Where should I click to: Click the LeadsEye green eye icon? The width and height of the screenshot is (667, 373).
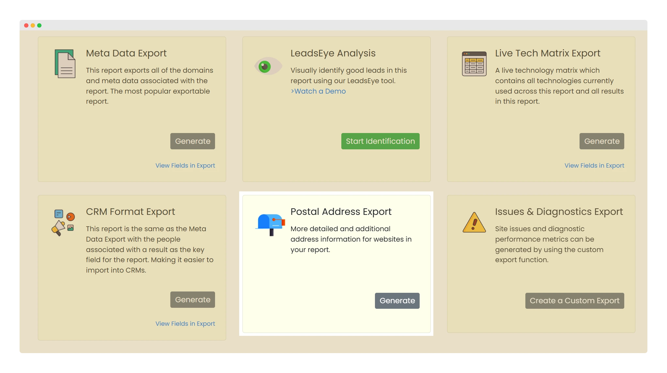268,66
